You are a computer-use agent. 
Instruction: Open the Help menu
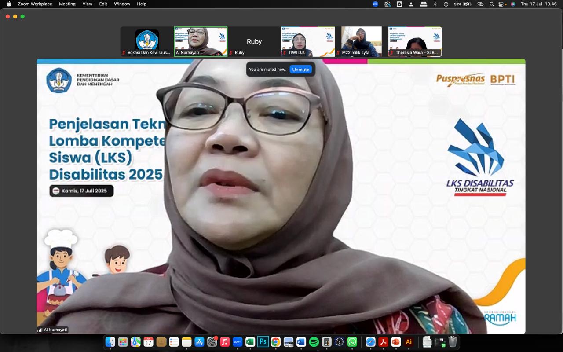pyautogui.click(x=142, y=4)
